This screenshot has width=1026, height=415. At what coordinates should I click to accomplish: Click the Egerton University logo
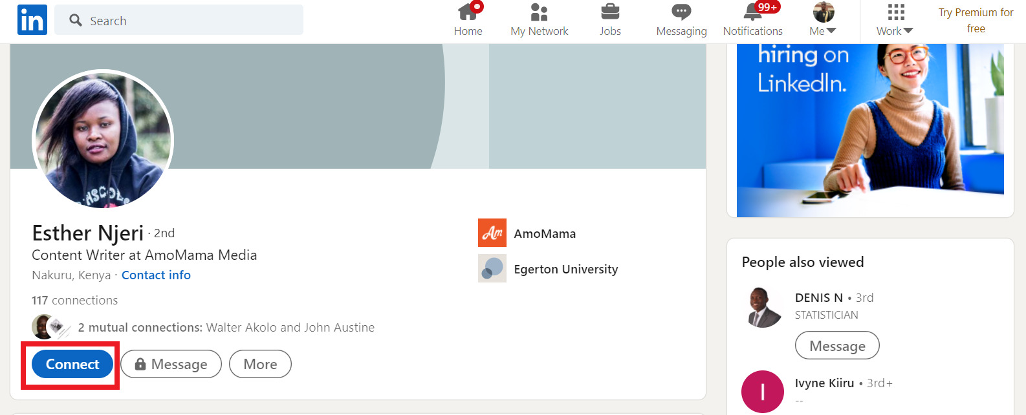tap(492, 268)
